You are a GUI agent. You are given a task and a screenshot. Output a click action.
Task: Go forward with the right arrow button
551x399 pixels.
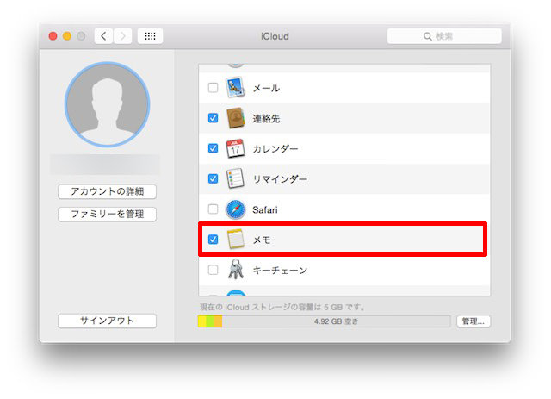(122, 36)
